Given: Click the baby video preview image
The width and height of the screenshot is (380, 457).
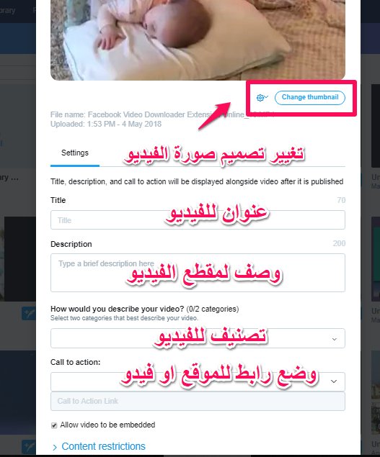Looking at the screenshot, I should click(x=198, y=40).
